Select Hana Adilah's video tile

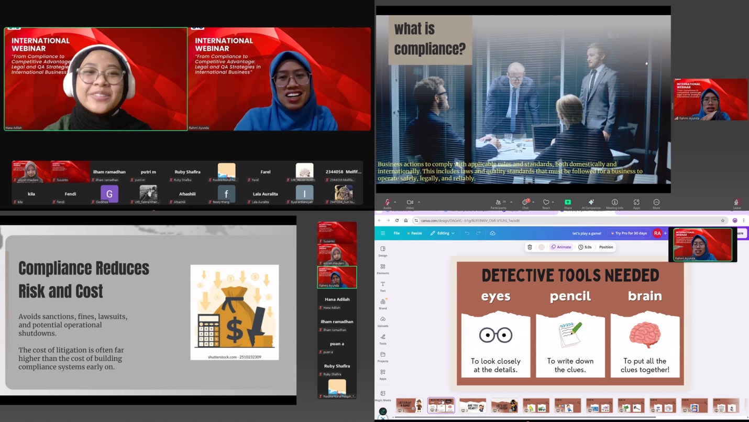pos(96,79)
